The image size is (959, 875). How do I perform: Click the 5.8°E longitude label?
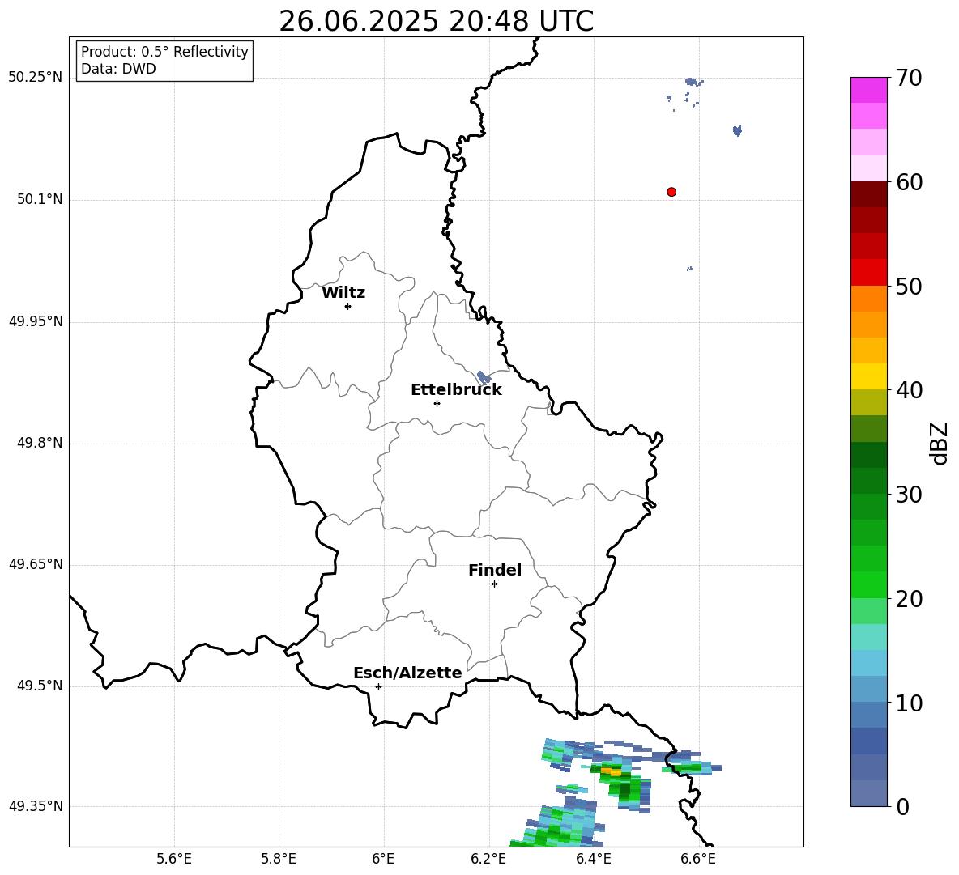279,859
